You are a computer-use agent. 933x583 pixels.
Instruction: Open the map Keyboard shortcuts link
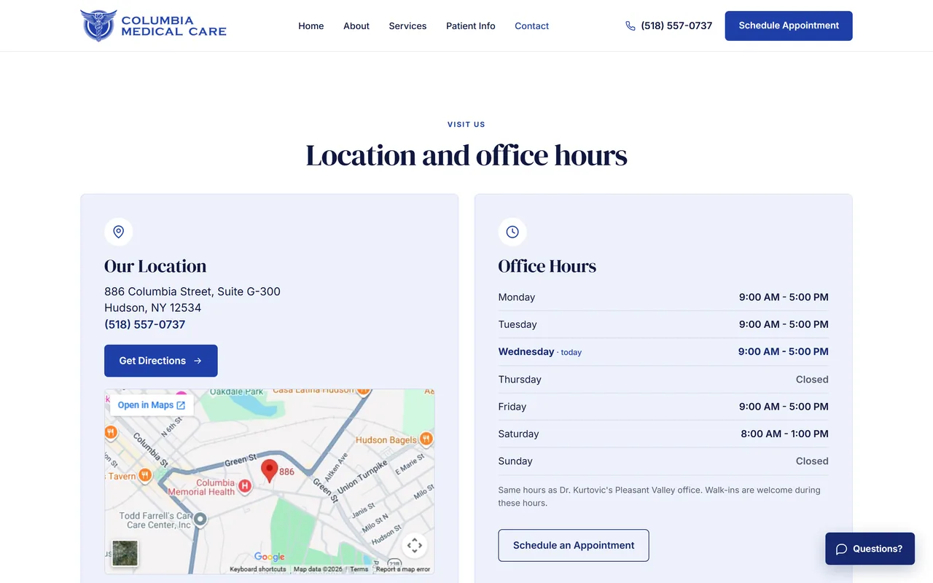(258, 569)
